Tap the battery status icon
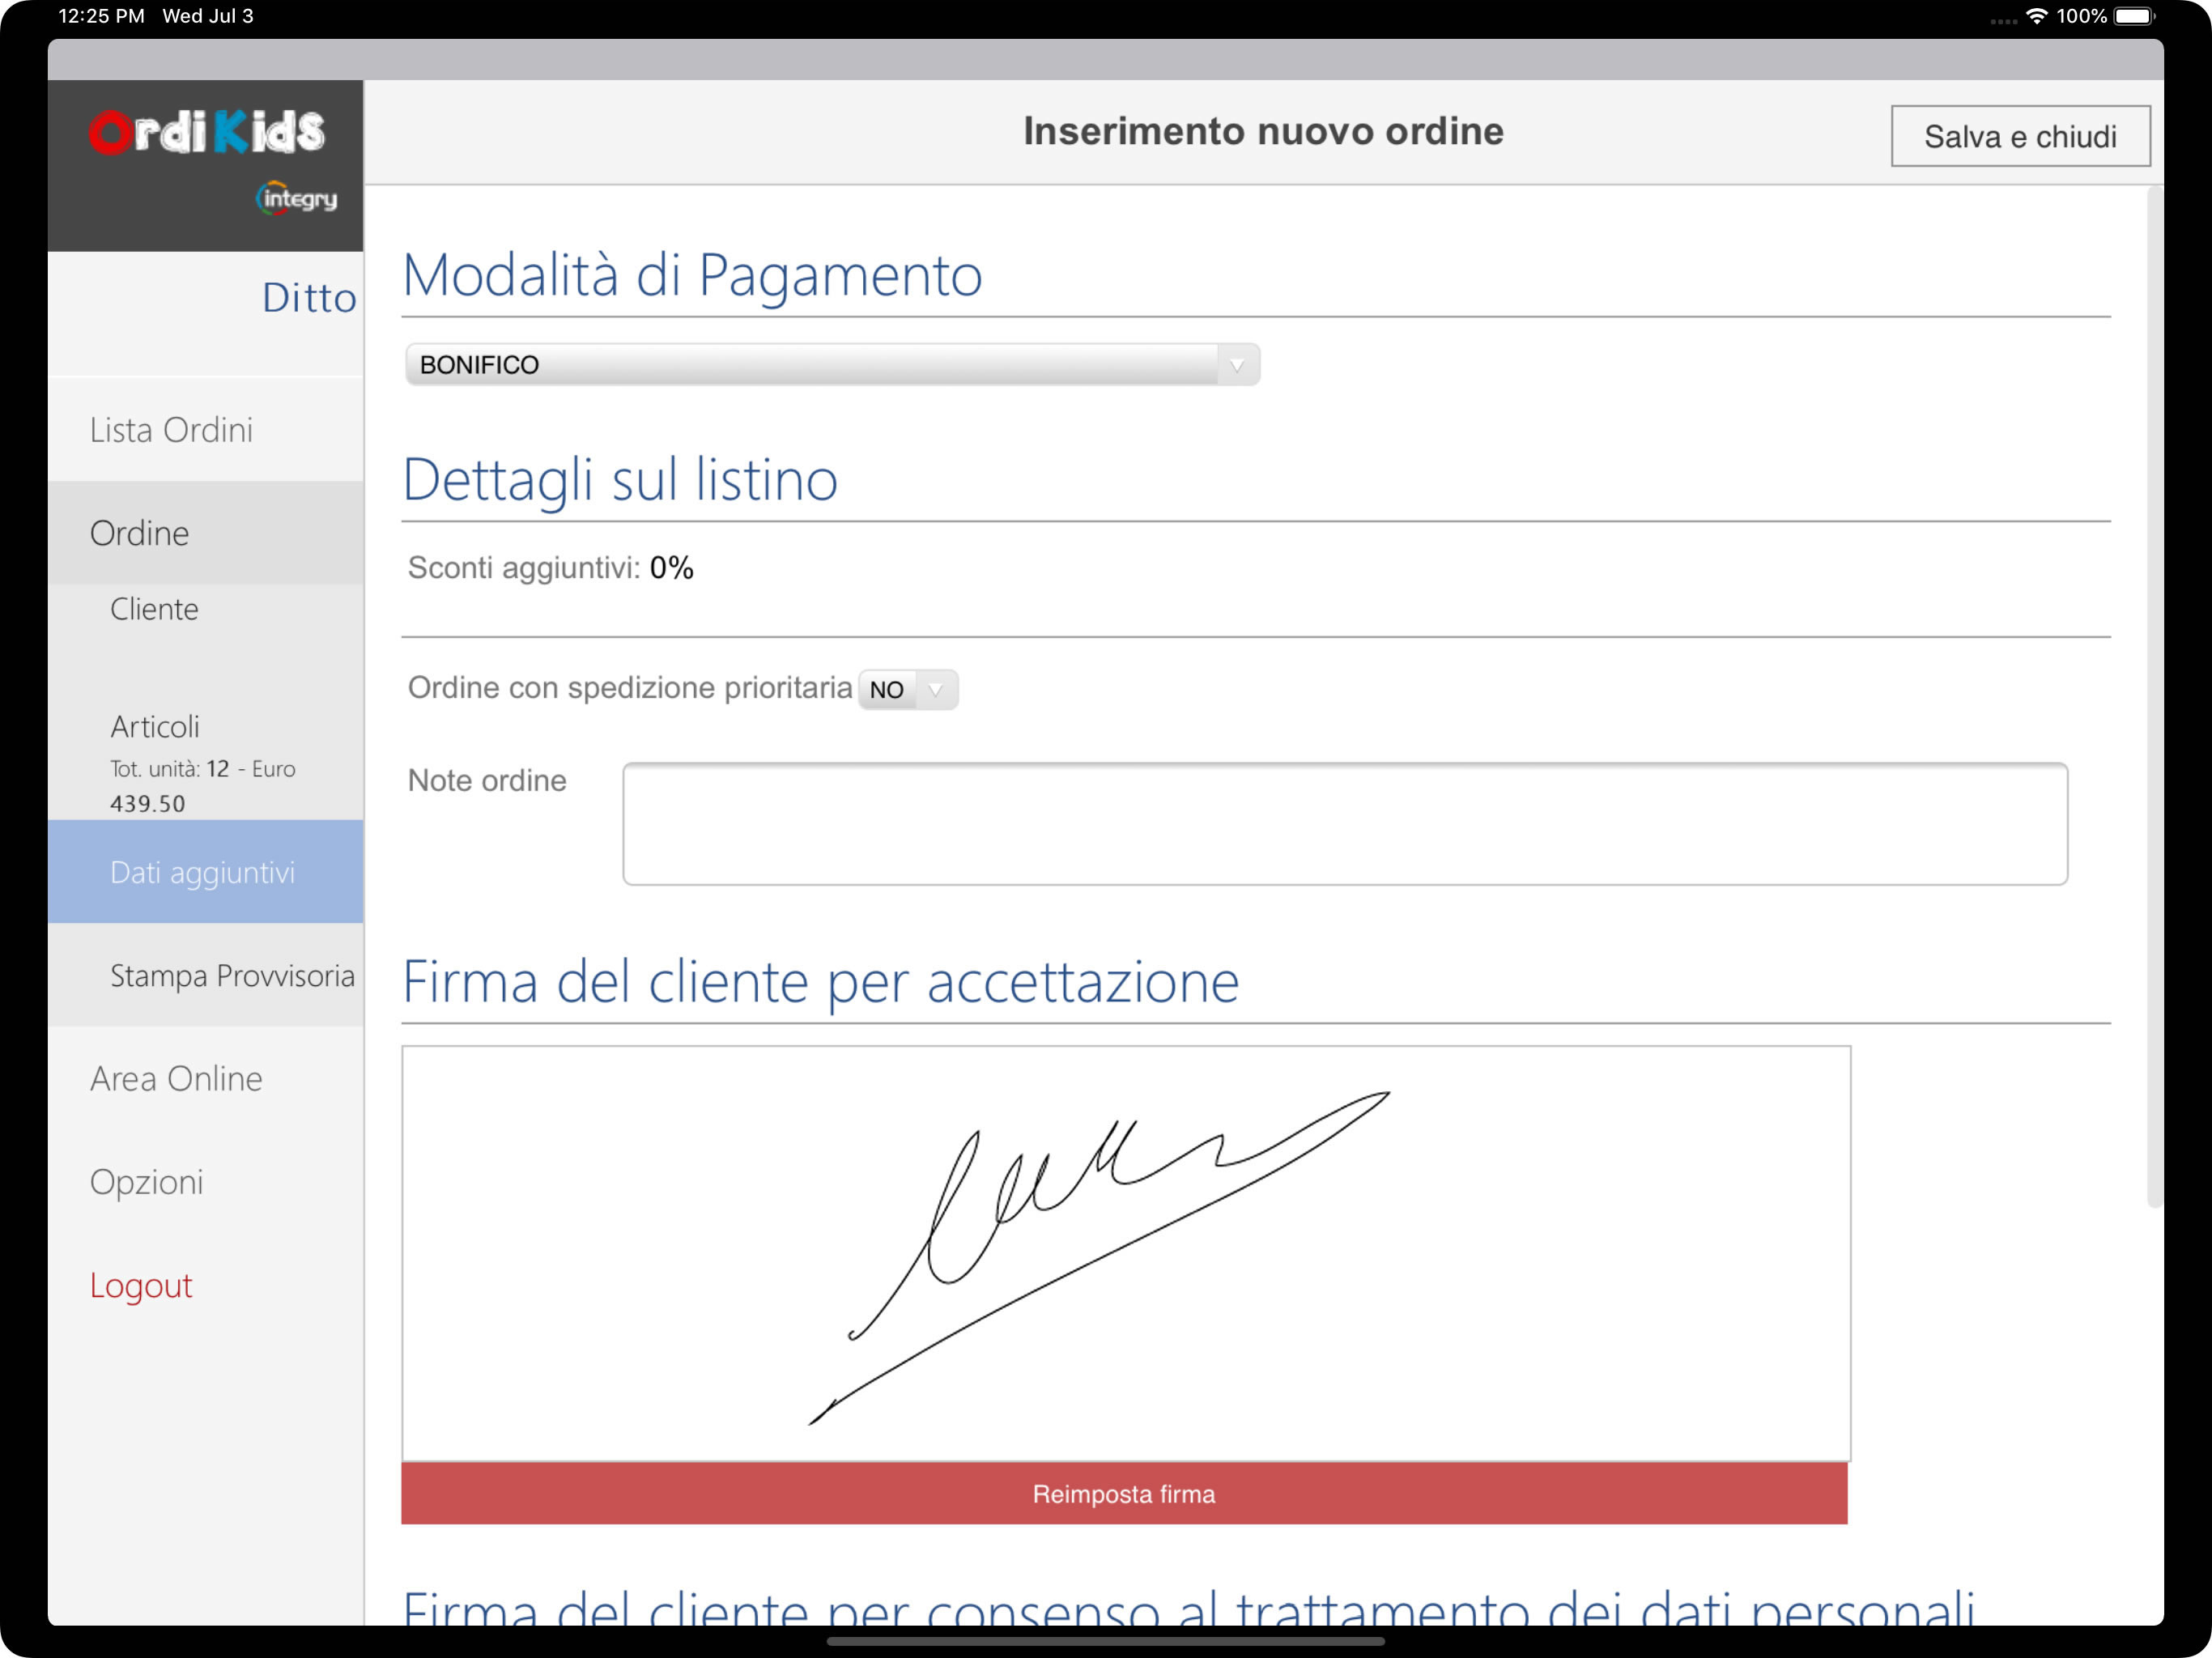 [x=2135, y=16]
